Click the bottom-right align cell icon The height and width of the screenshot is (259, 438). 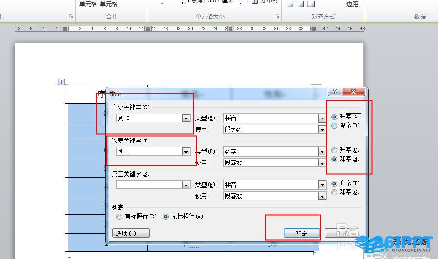311,4
